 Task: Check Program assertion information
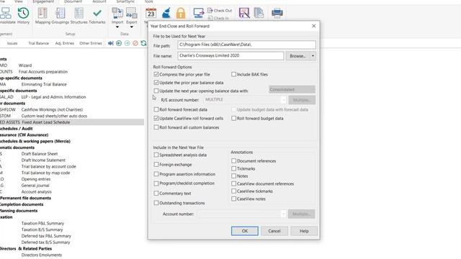pyautogui.click(x=156, y=174)
